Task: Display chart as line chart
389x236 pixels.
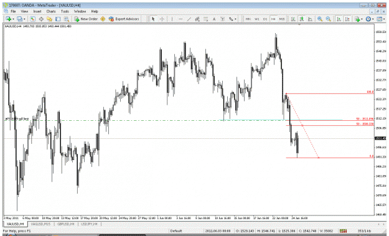Action: point(310,19)
